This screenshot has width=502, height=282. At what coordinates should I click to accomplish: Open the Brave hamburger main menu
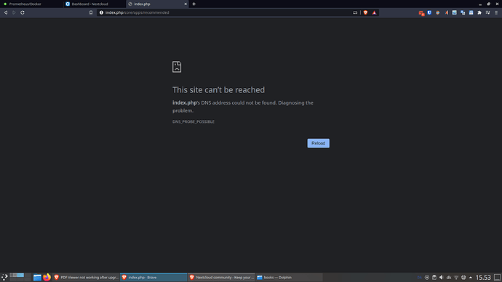(496, 12)
